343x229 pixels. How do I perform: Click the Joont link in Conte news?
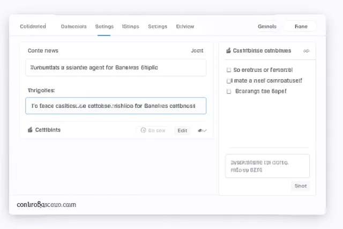pos(197,50)
